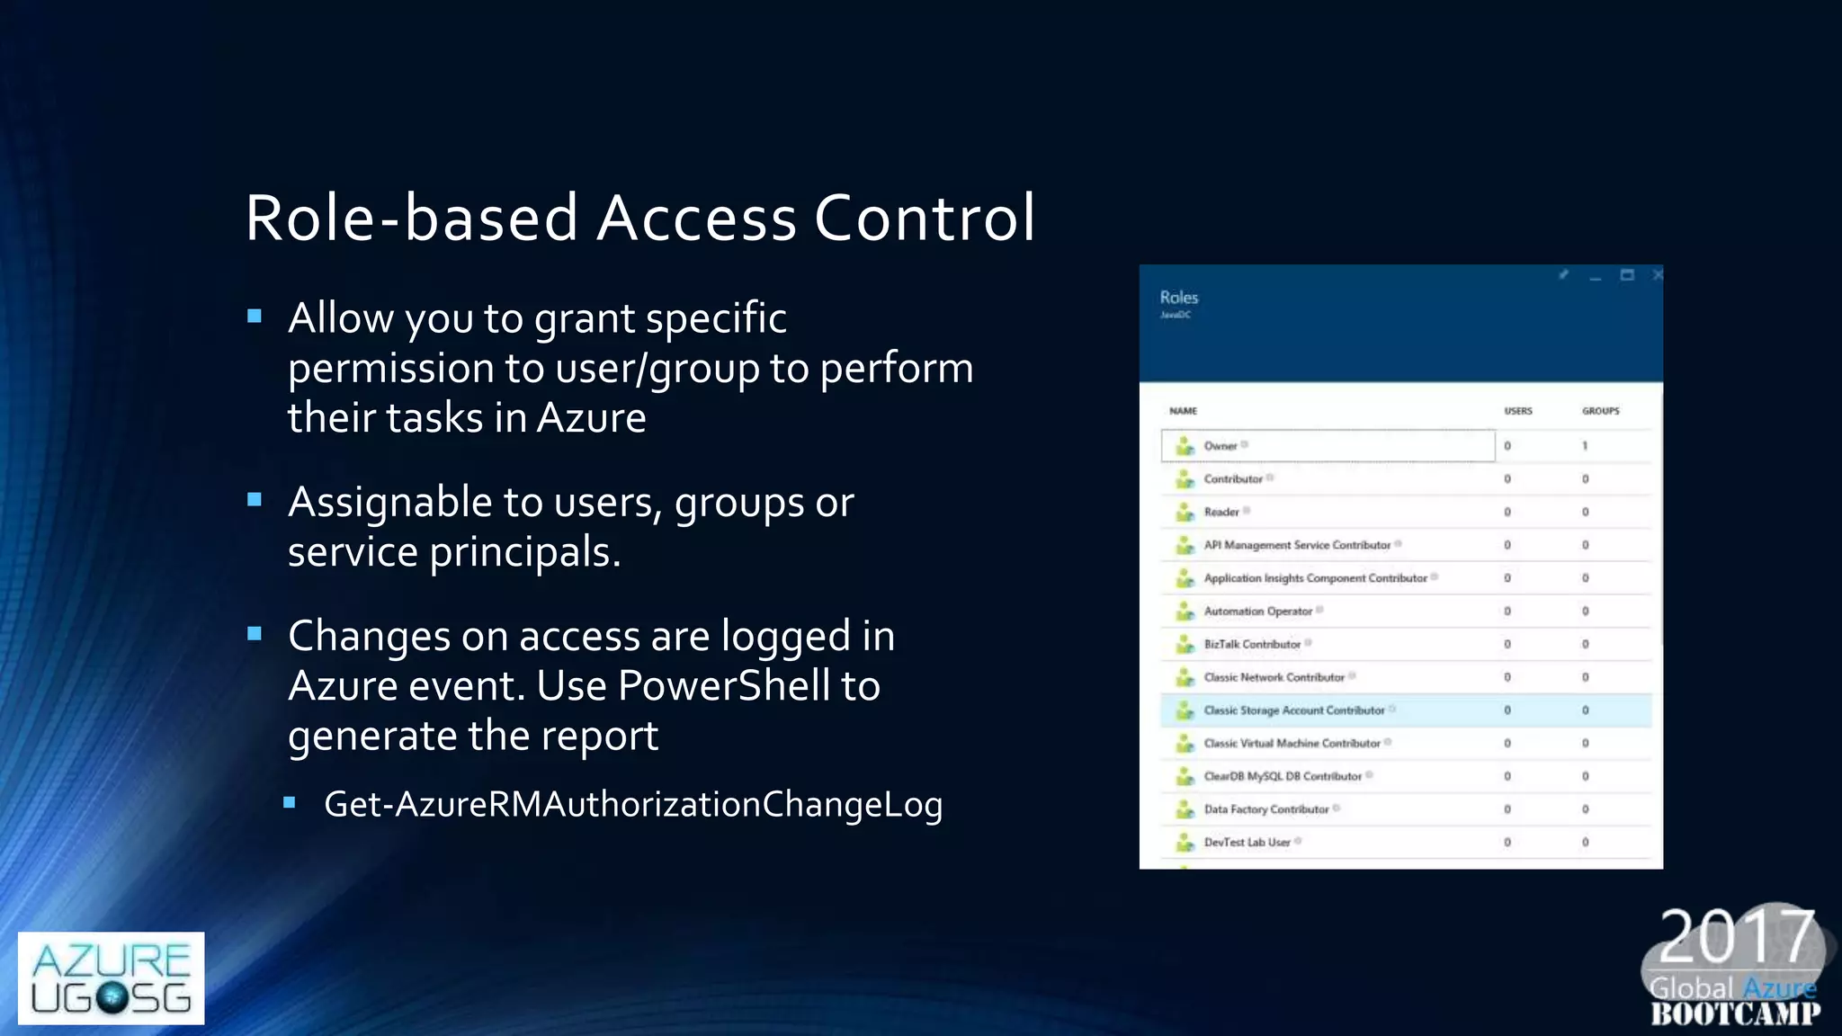Screen dimensions: 1842x1036
Task: Click the Data Factory Contributor role icon
Action: point(1185,809)
